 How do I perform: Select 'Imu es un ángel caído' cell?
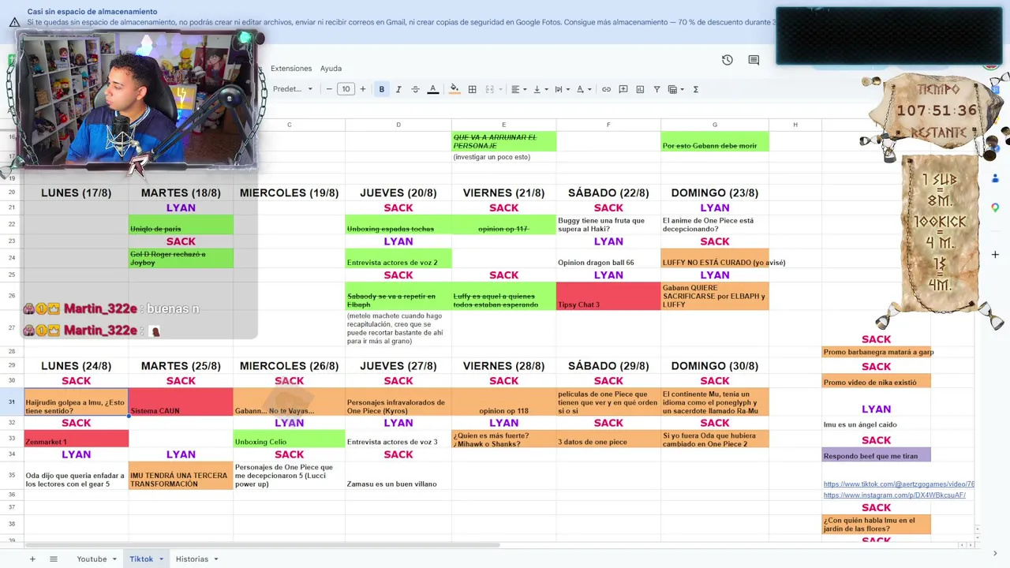click(x=876, y=424)
